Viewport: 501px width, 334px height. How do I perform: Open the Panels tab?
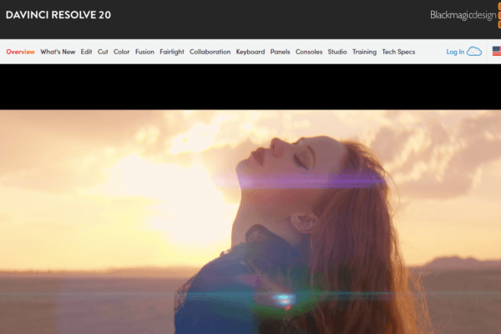click(x=281, y=52)
